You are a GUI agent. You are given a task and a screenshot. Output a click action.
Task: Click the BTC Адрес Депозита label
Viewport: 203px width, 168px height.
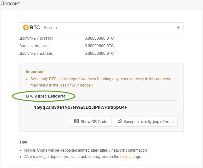46,96
